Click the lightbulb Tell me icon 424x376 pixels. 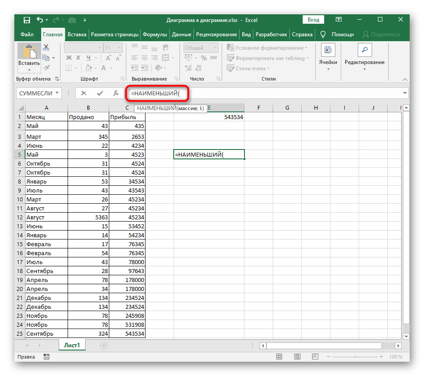323,34
